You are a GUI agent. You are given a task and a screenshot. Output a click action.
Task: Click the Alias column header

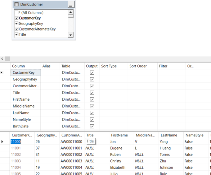click(50, 66)
